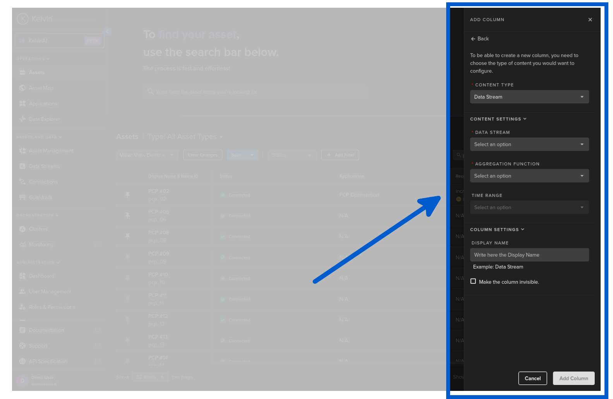613x399 pixels.
Task: Open the Aggregation Function dropdown
Action: [x=529, y=176]
